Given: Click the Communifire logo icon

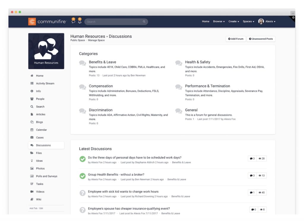Looking at the screenshot, I should tap(32, 21).
